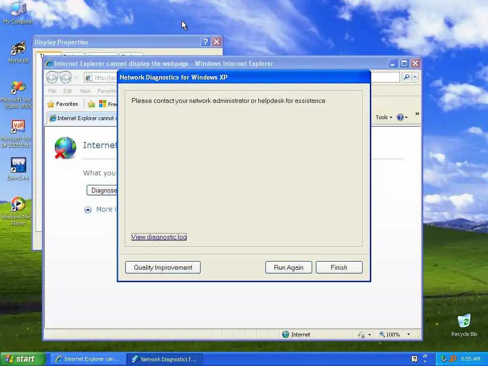
Task: Select the Internet Explorer cannot display tab
Action: (82, 118)
